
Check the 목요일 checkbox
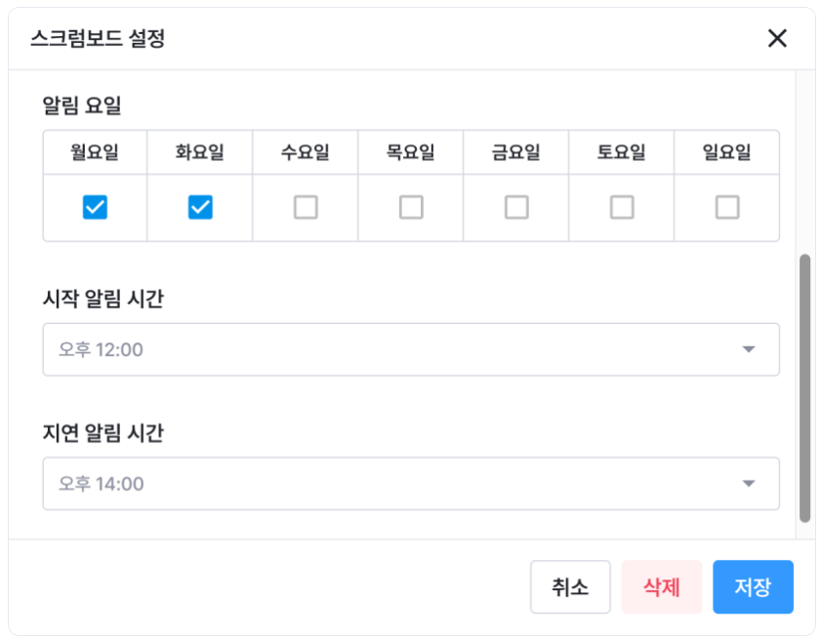(x=411, y=207)
